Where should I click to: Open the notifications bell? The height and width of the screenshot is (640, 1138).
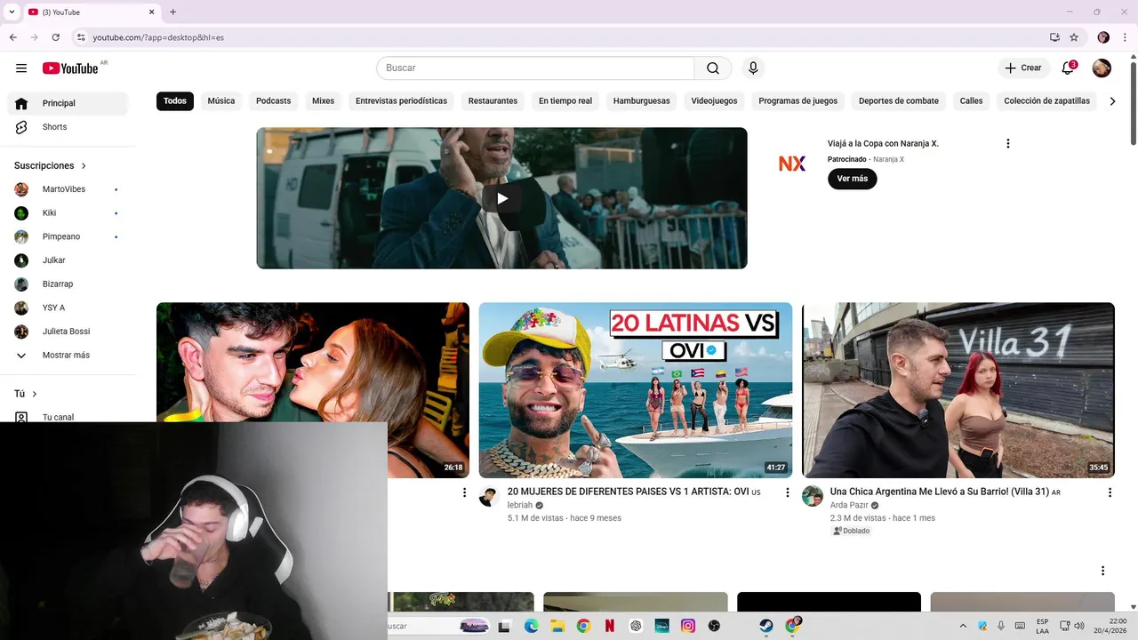coord(1068,68)
